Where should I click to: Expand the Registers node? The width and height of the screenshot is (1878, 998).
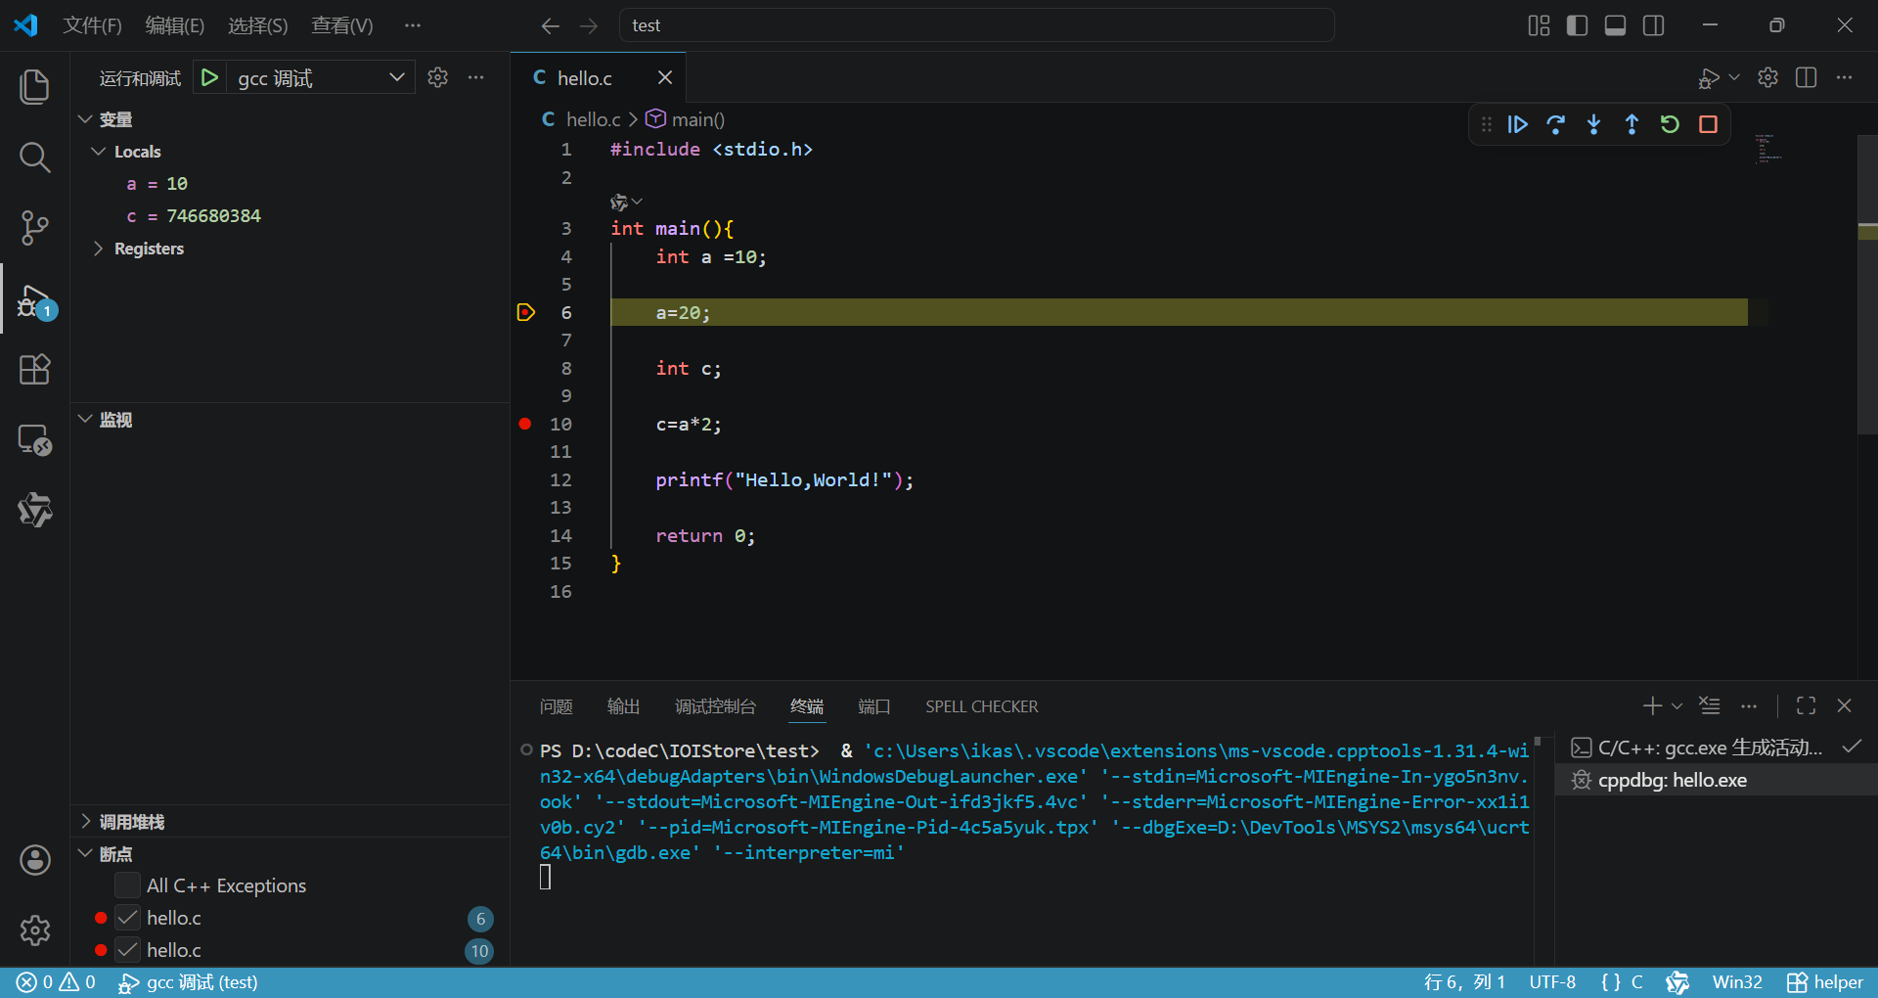coord(98,248)
